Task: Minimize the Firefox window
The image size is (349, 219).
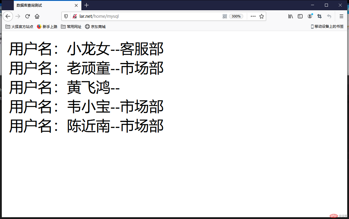Action: click(313, 5)
